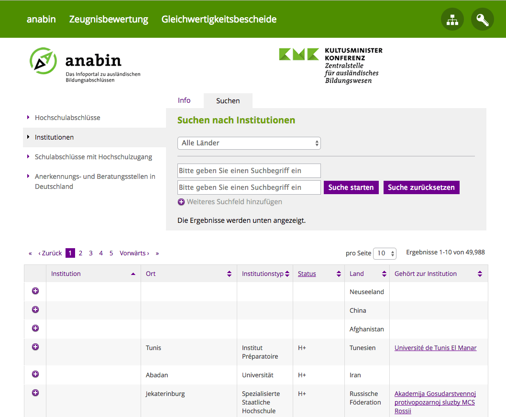Click the sort arrows on the Institutionstyp column

286,273
